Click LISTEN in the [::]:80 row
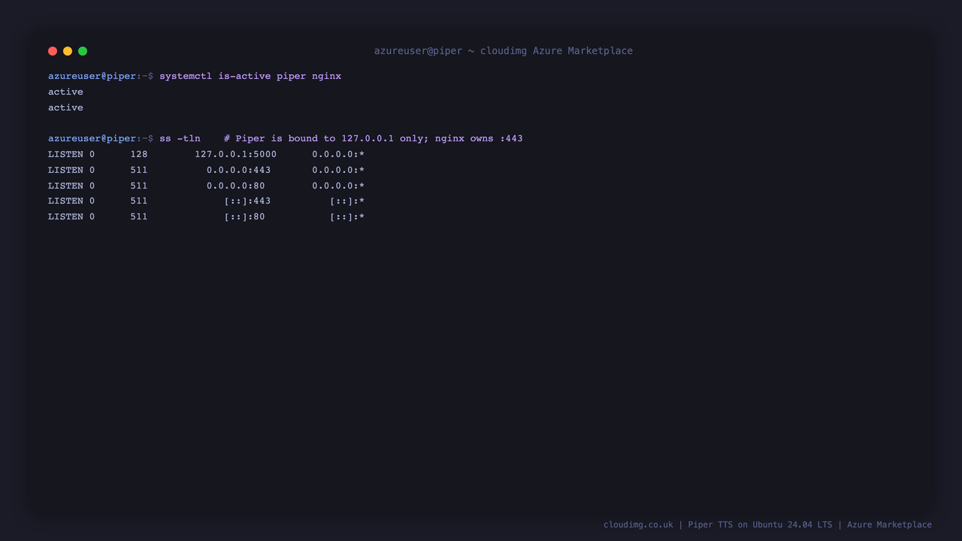962x541 pixels. [x=65, y=216]
